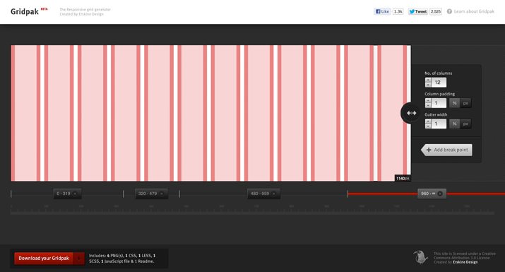Remove the 960 - ∞ break point
Image resolution: width=505 pixels, height=272 pixels.
[x=440, y=194]
